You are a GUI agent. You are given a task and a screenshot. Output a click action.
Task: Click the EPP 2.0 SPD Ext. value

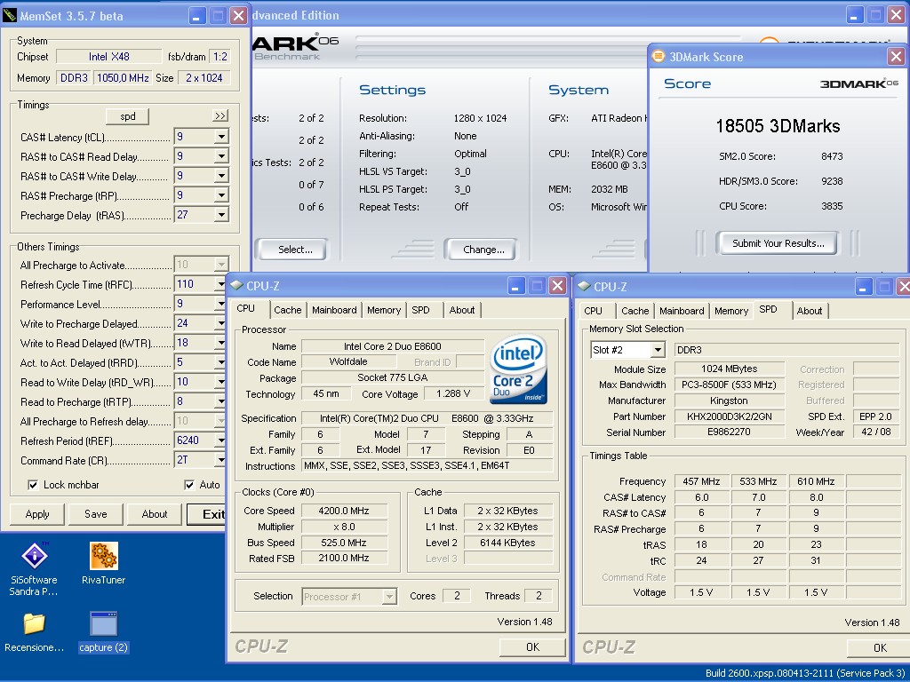coord(875,416)
